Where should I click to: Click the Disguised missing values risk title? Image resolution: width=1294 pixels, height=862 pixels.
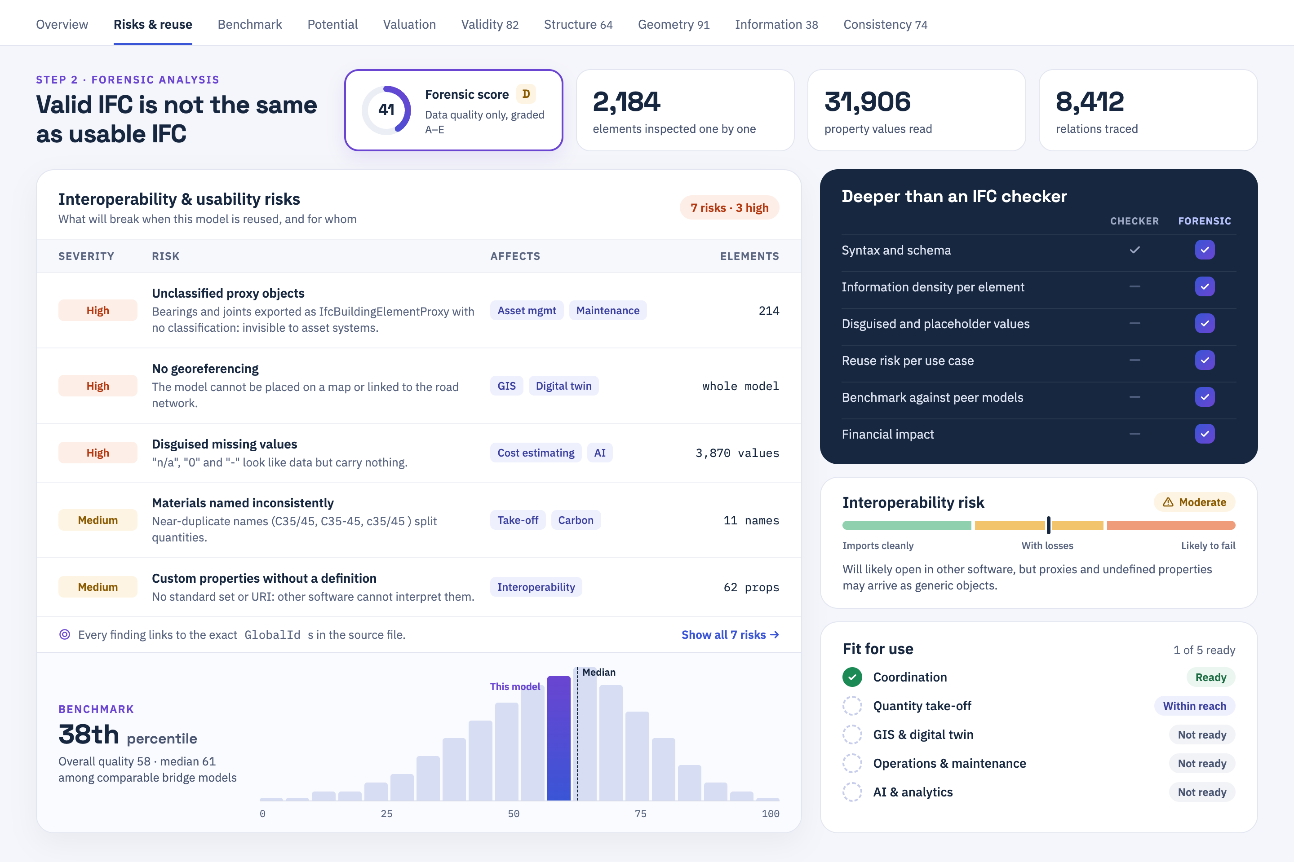[x=225, y=444]
